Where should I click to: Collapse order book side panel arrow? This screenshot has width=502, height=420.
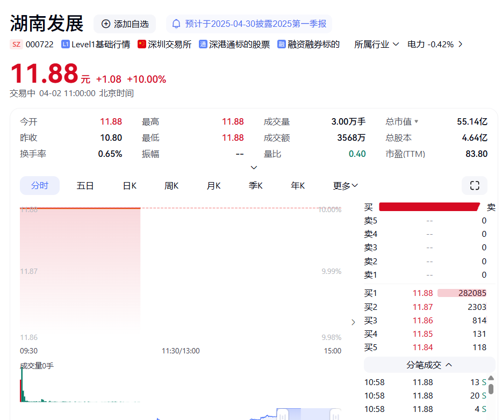(x=353, y=322)
